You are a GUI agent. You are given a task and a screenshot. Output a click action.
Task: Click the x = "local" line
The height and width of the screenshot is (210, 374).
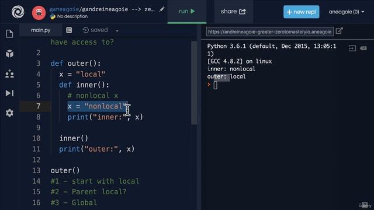coord(82,74)
